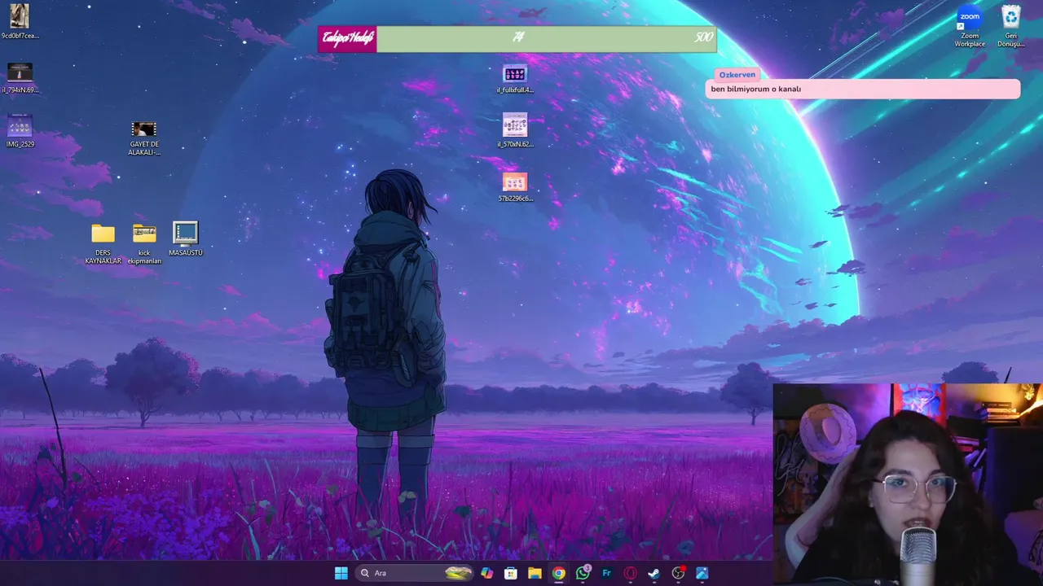Click the Ara search box on taskbar
The image size is (1043, 586).
coord(415,573)
